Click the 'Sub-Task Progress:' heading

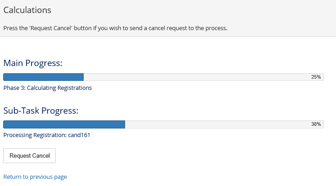[x=41, y=111]
